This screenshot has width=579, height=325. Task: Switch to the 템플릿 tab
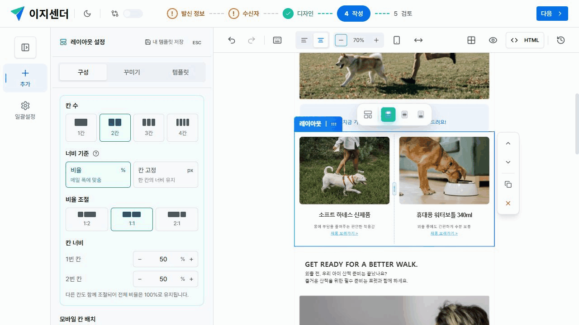180,72
